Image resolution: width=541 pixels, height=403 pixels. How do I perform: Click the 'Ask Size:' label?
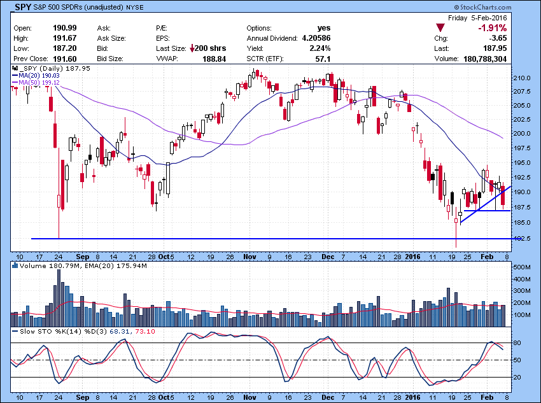point(111,38)
